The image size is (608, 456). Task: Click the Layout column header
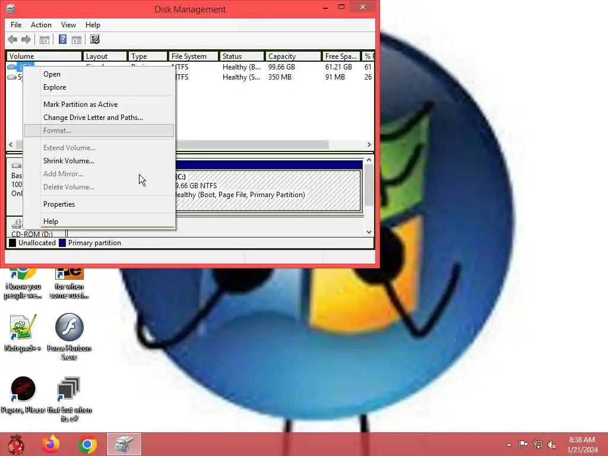coord(104,56)
